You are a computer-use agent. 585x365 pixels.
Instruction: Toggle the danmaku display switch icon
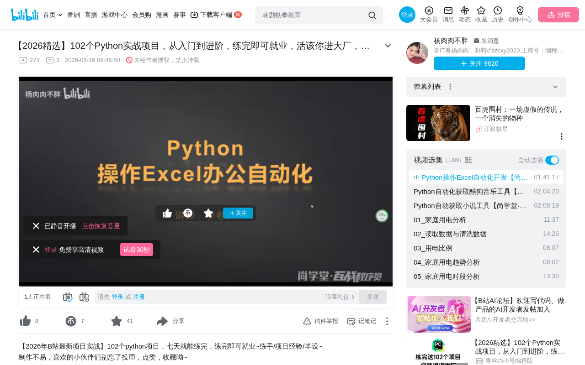pos(68,297)
